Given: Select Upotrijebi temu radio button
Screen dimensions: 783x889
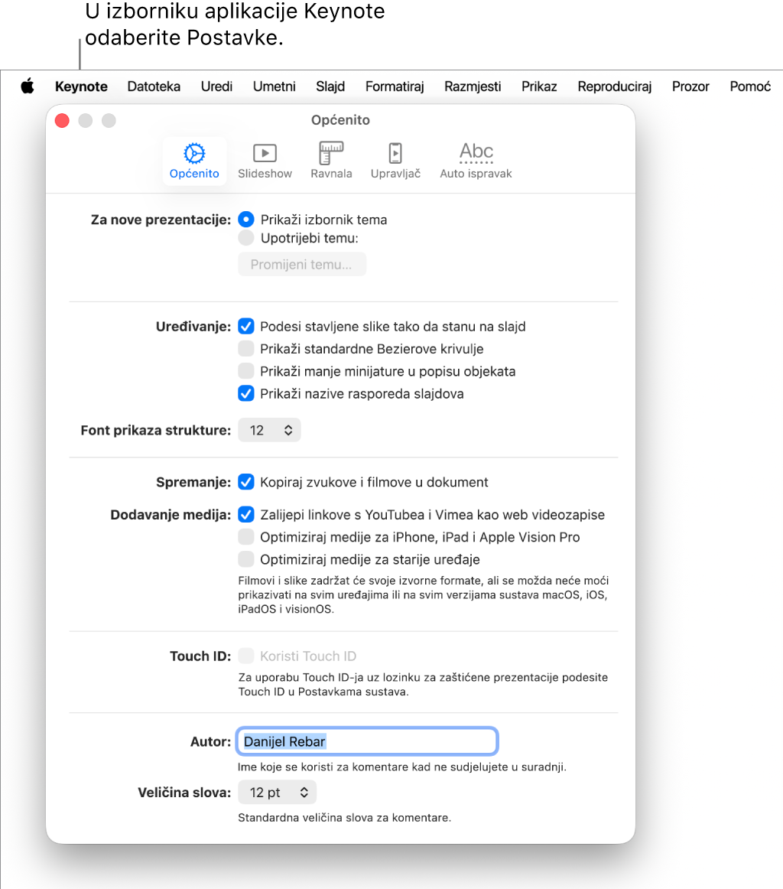Looking at the screenshot, I should coord(246,238).
